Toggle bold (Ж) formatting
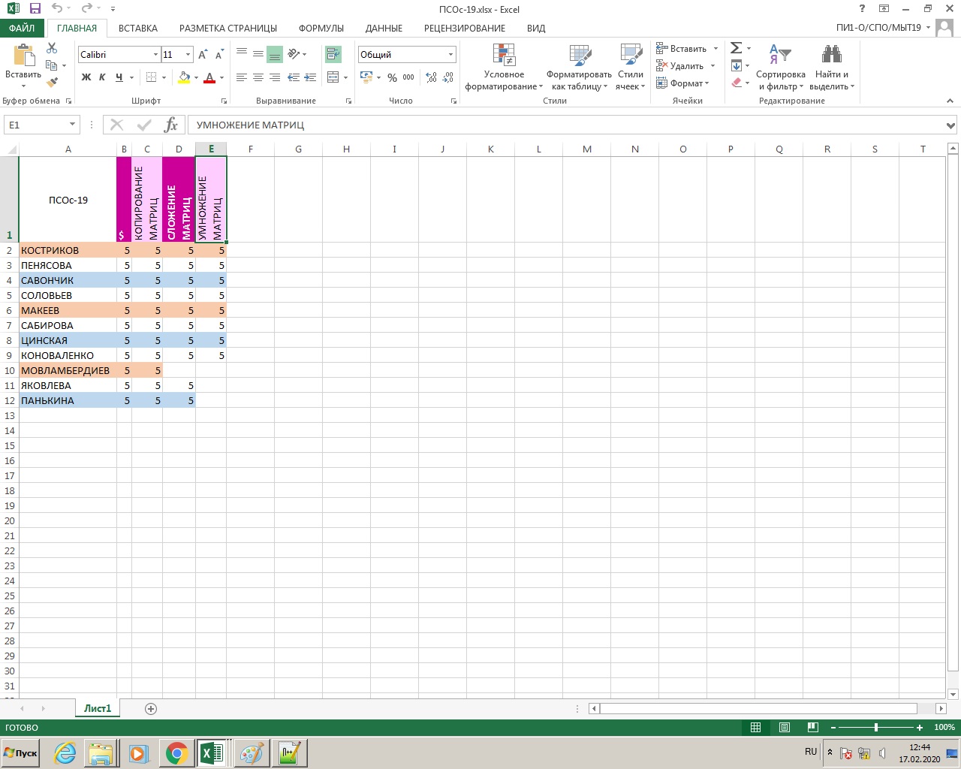 86,77
